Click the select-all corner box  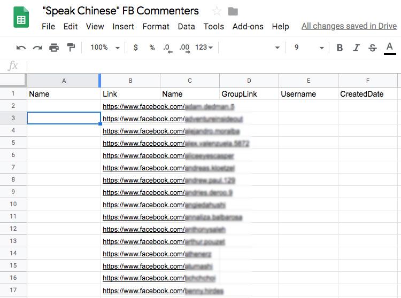pyautogui.click(x=13, y=81)
